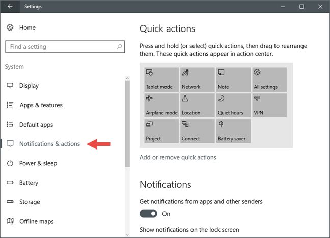Click the Display monitor icon
Viewport: 330px width, 238px height.
click(10, 85)
